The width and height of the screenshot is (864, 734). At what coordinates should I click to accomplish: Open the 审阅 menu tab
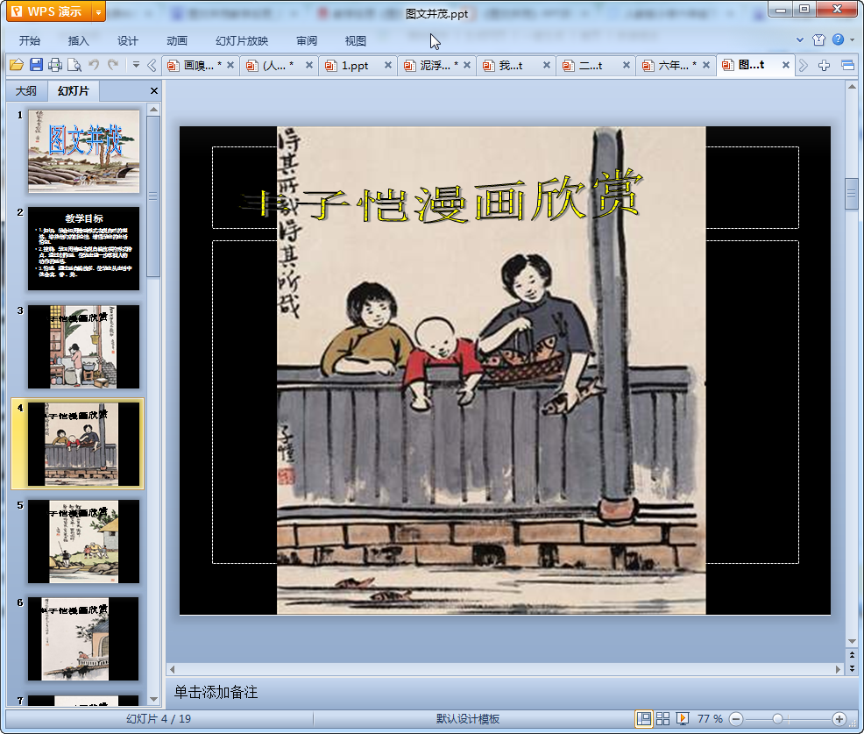pos(307,41)
